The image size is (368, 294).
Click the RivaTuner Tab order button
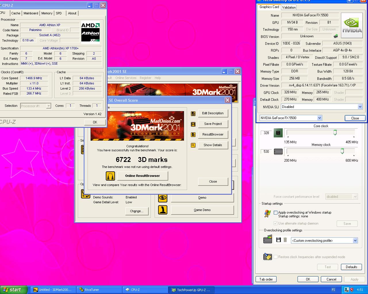click(x=266, y=279)
